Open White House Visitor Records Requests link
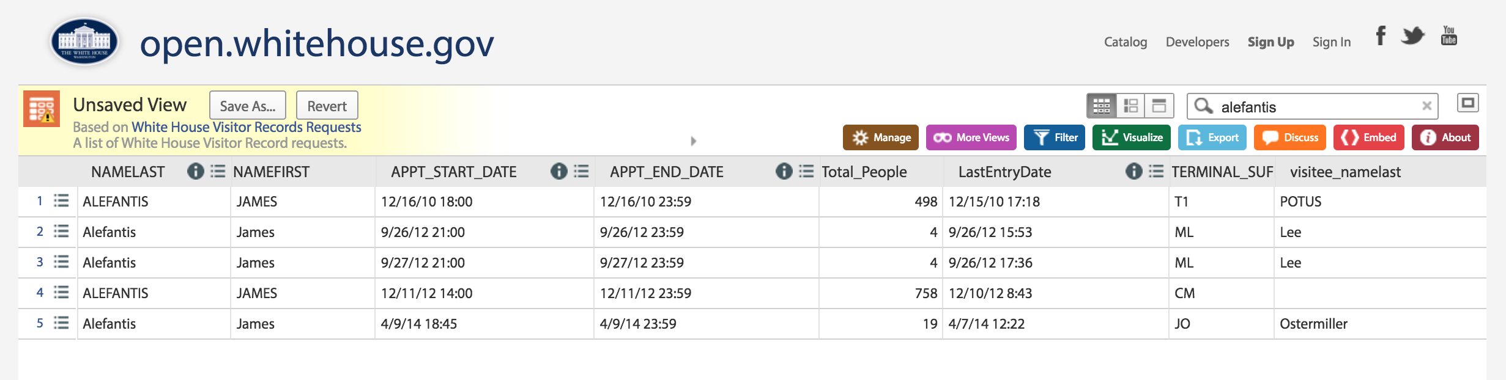1506x380 pixels. [x=247, y=127]
